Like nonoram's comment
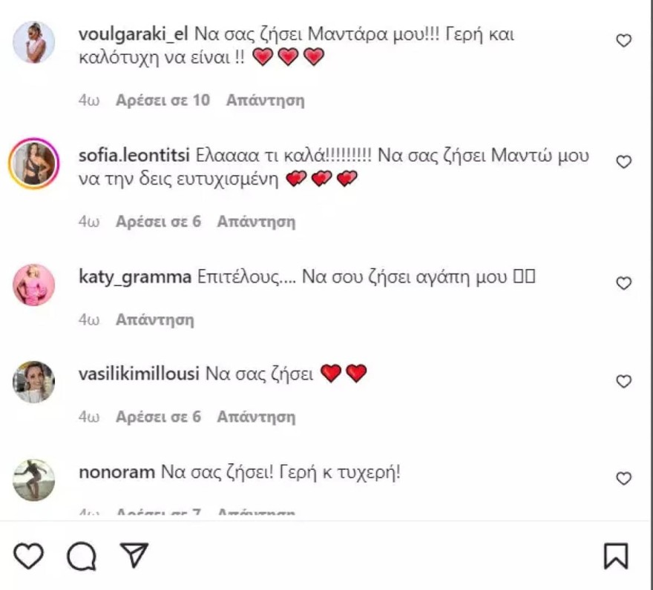This screenshot has width=653, height=590. click(x=624, y=479)
